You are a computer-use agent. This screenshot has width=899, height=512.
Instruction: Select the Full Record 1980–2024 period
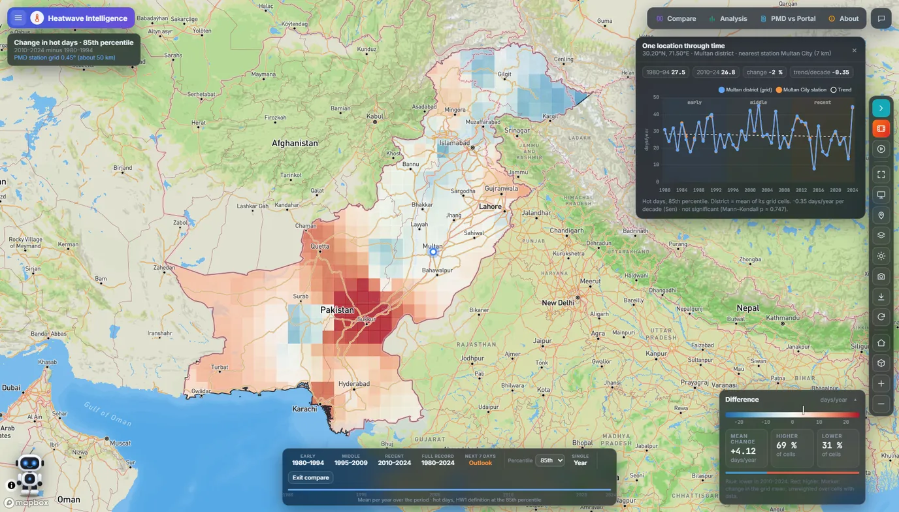(438, 460)
